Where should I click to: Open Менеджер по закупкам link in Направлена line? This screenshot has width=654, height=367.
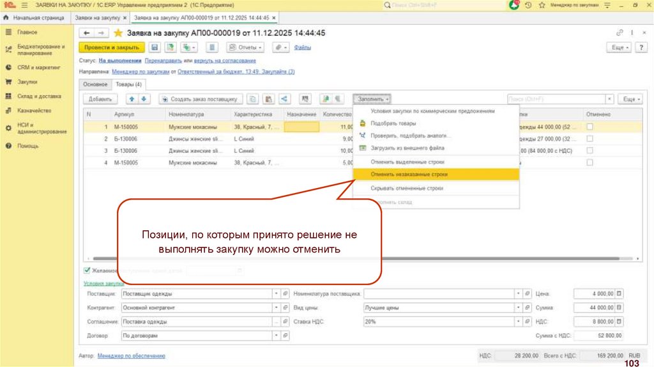(x=141, y=72)
